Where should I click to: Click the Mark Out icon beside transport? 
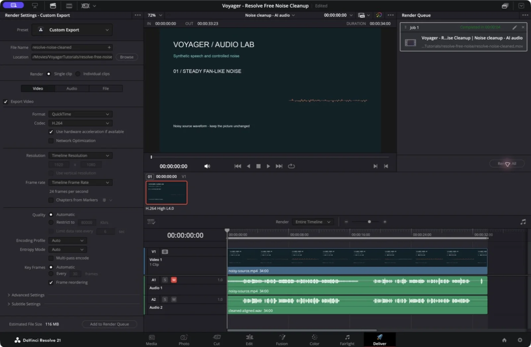pos(386,166)
